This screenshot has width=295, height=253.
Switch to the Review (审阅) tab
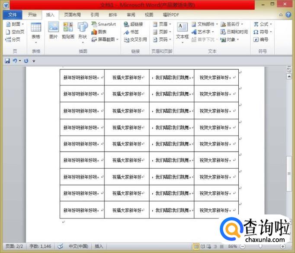131,15
